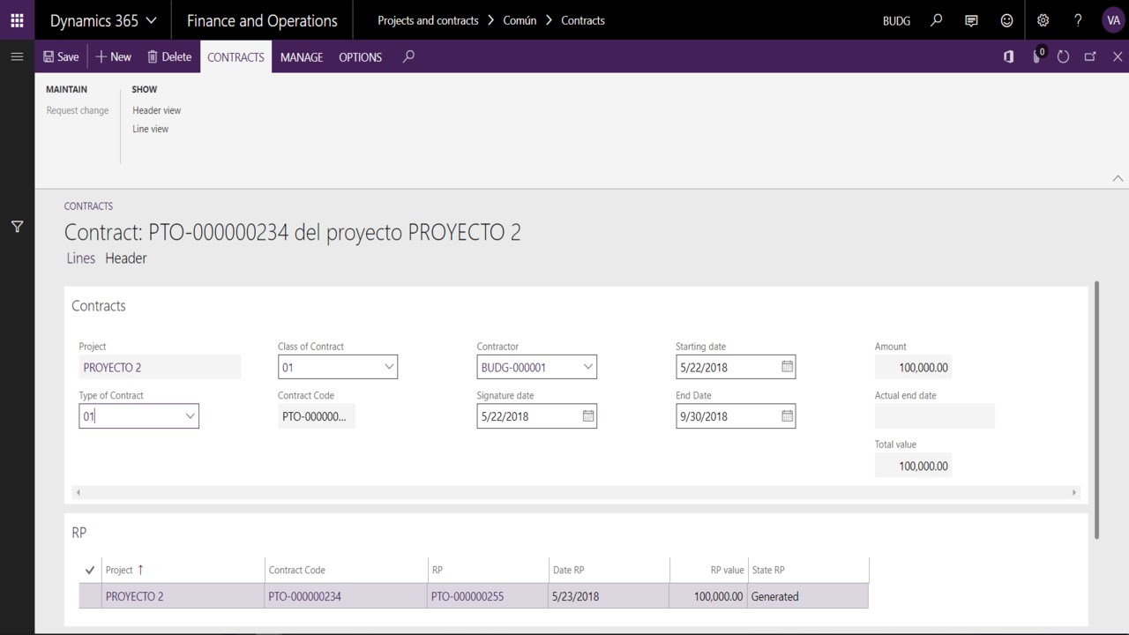Expand the hamburger navigation menu
Viewport: 1129px width, 635px height.
[x=17, y=56]
